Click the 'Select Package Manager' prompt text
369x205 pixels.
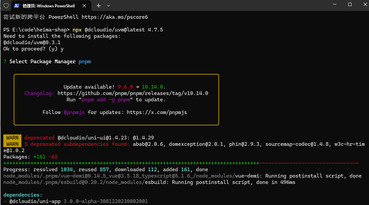(x=42, y=62)
